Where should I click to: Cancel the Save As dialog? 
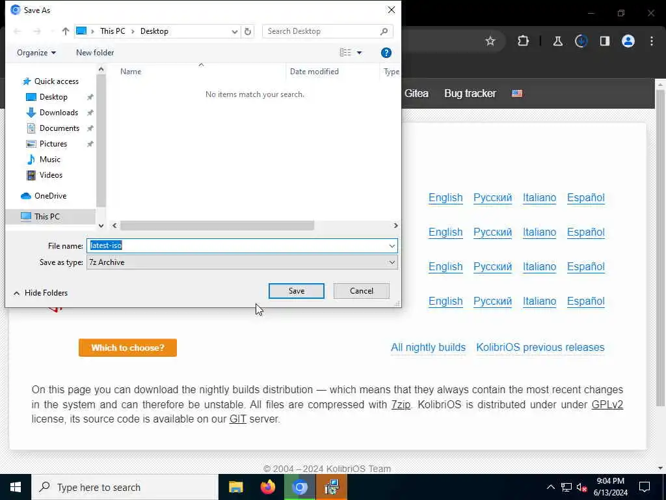click(362, 291)
